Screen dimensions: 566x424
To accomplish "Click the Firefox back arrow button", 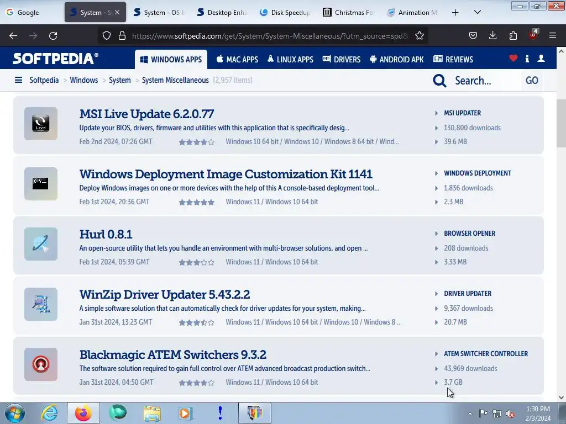I will click(x=13, y=36).
